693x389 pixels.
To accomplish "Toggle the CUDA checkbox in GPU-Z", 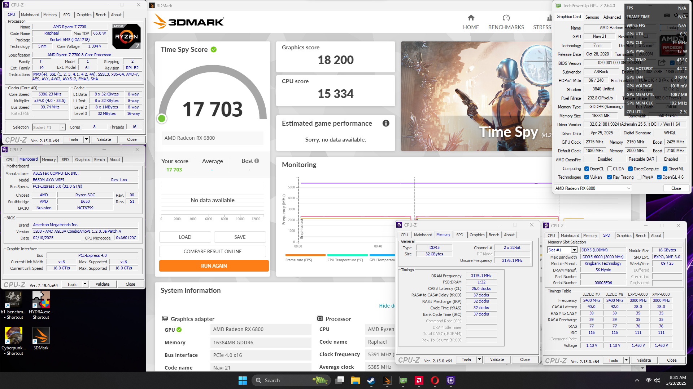I will 610,169.
